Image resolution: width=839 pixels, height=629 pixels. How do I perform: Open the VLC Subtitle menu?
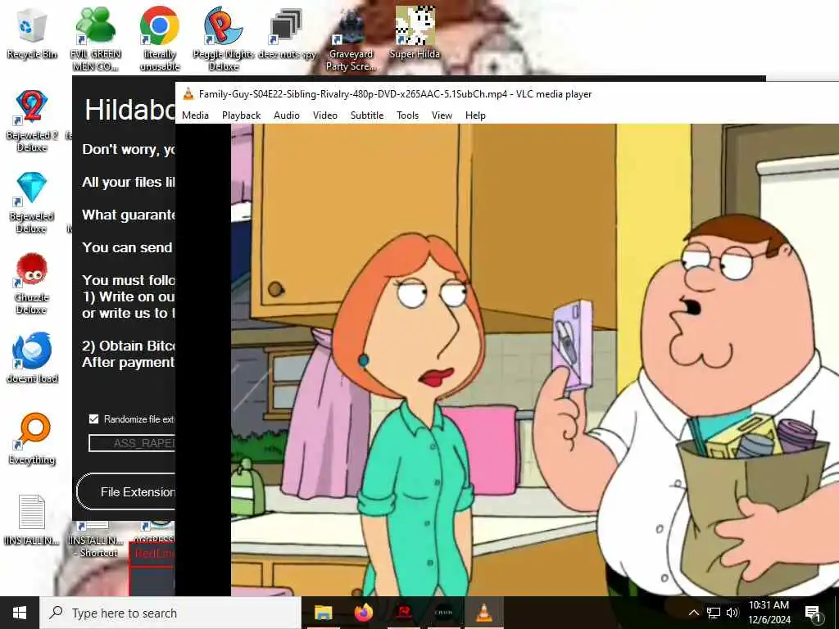(367, 115)
